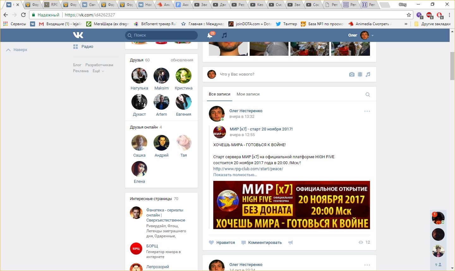Image resolution: width=455 pixels, height=271 pixels.
Task: Click the purple extension icon in toolbar
Action: coord(419,15)
